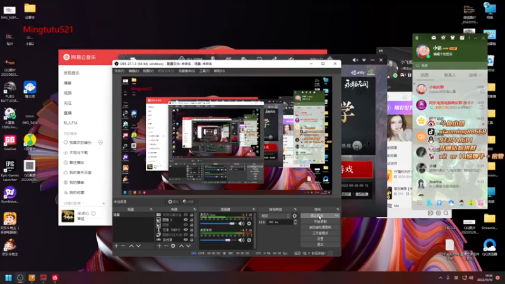Open 设置 button in OBS controls
This screenshot has height=284, width=505.
click(320, 239)
